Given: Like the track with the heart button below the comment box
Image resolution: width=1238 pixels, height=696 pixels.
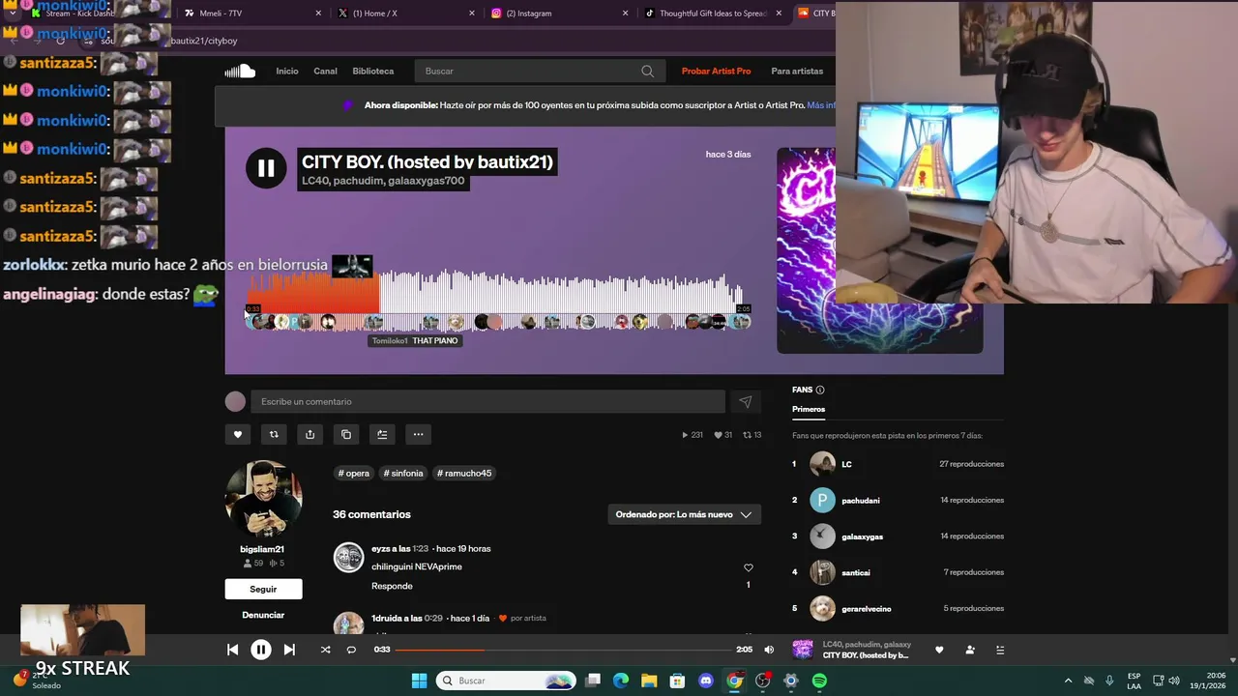Looking at the screenshot, I should click(238, 435).
